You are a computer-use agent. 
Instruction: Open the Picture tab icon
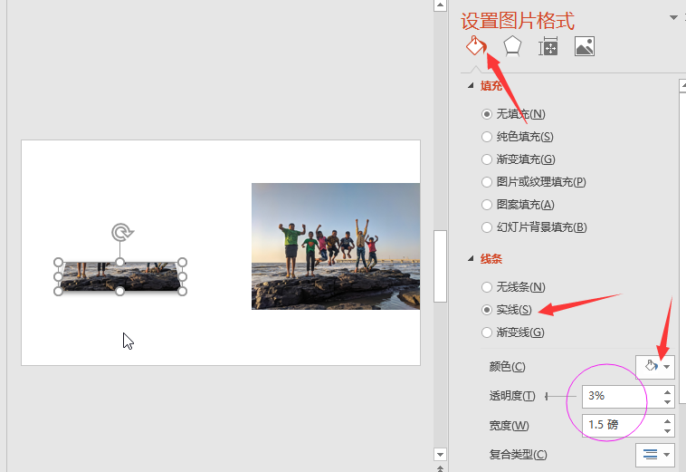[584, 46]
